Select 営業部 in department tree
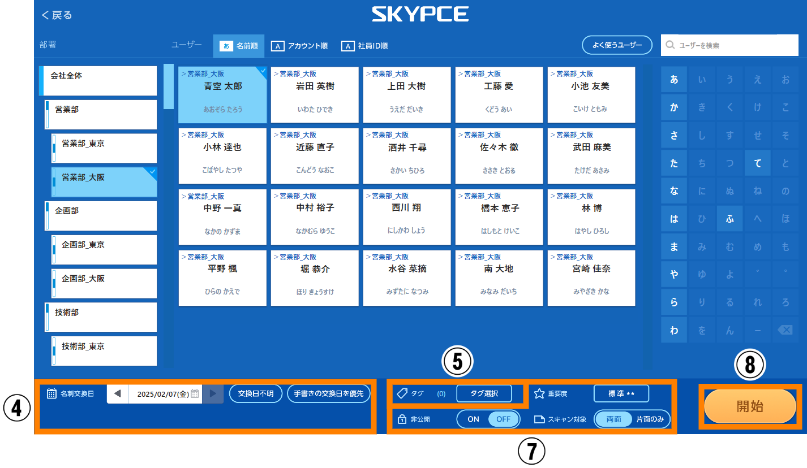Image resolution: width=807 pixels, height=468 pixels. [x=101, y=114]
